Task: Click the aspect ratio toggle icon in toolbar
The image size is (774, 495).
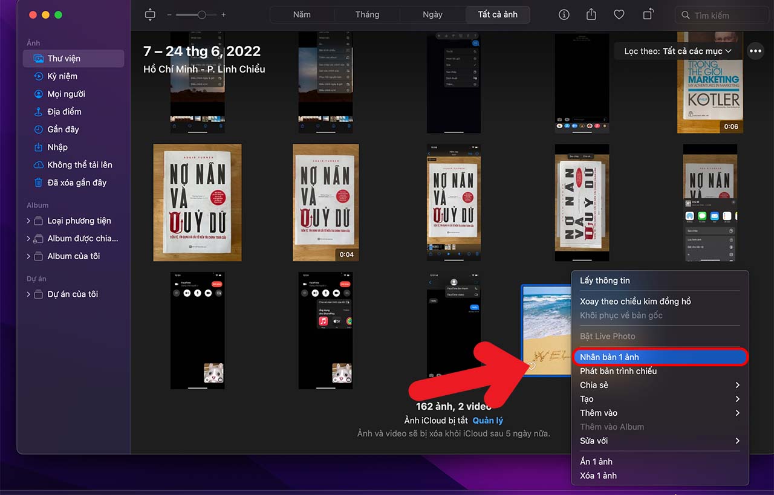Action: pyautogui.click(x=150, y=15)
